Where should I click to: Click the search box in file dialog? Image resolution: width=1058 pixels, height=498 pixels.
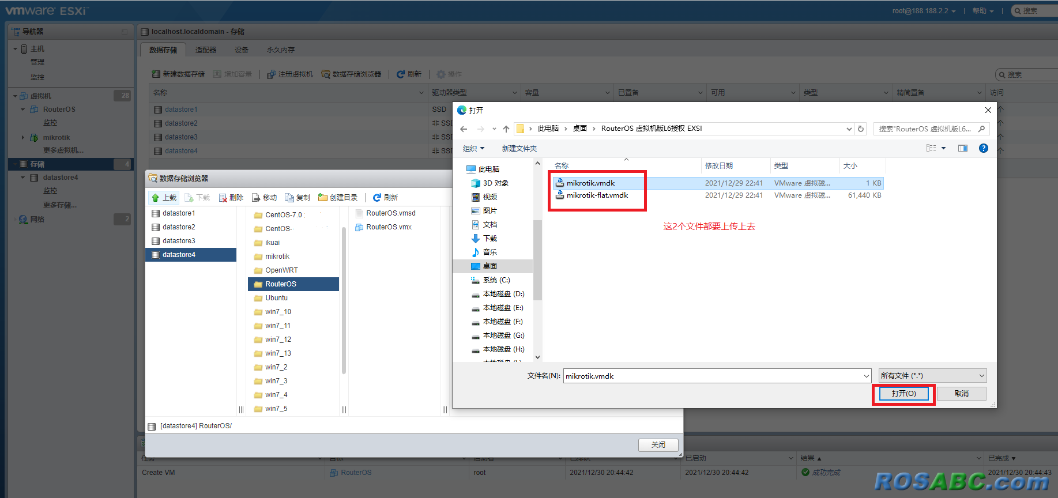[x=931, y=129]
